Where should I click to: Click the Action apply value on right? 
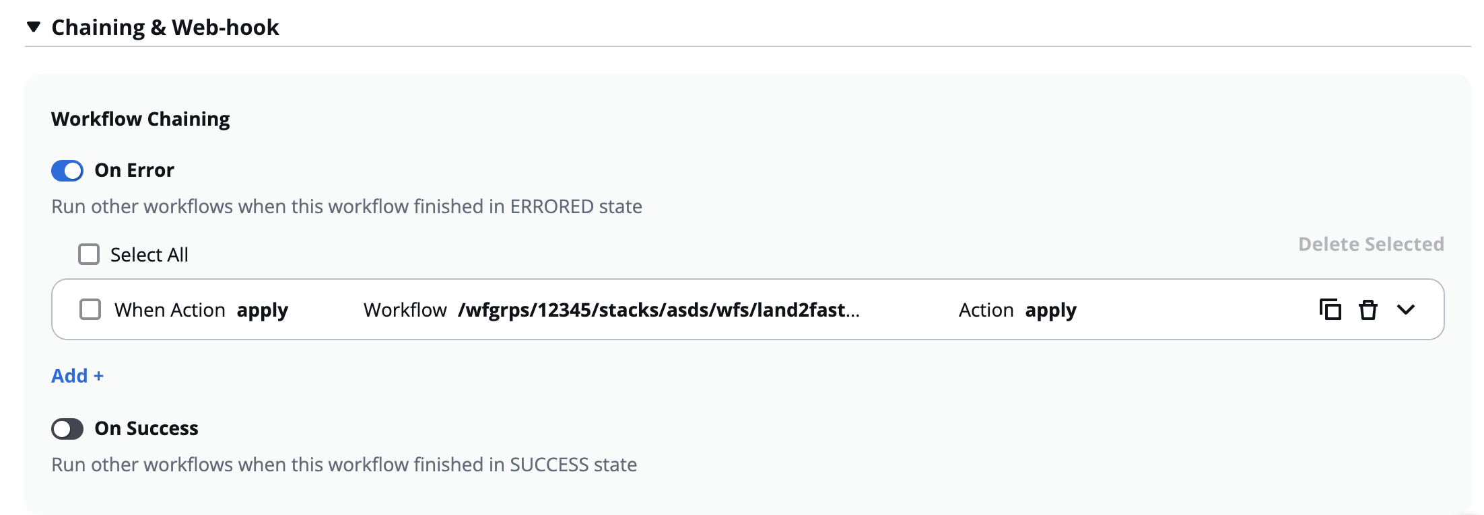pos(1050,310)
